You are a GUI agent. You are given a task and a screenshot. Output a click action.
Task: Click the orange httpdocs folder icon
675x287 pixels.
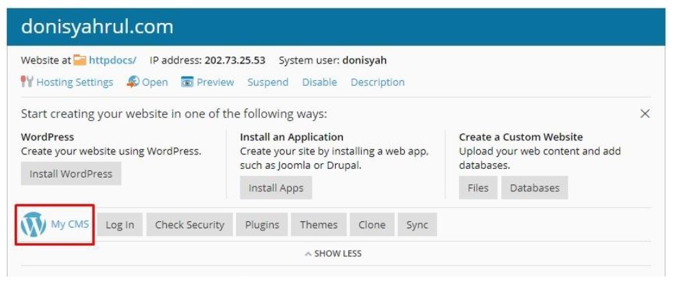(80, 60)
